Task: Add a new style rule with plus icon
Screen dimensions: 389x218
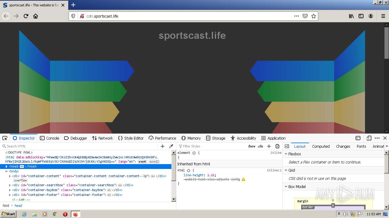Action: pyautogui.click(x=269, y=146)
